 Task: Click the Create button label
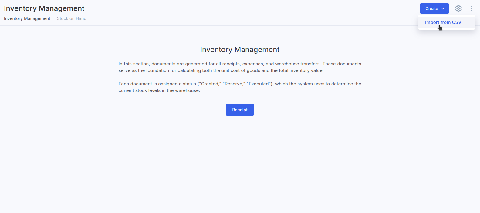pyautogui.click(x=431, y=9)
